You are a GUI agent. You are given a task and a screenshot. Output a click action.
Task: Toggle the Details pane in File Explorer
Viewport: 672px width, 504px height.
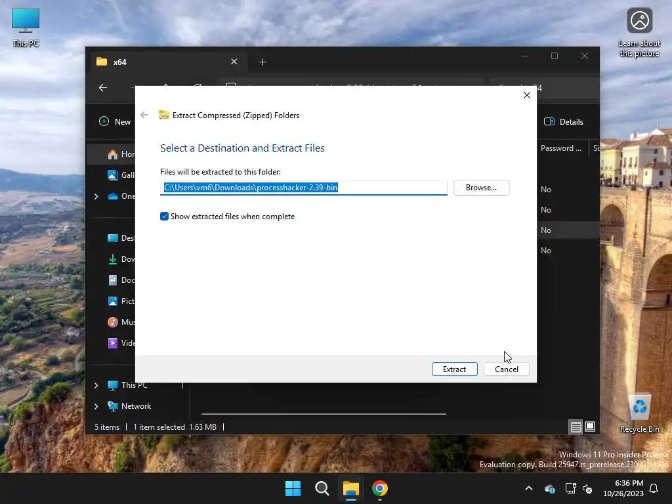pyautogui.click(x=564, y=121)
